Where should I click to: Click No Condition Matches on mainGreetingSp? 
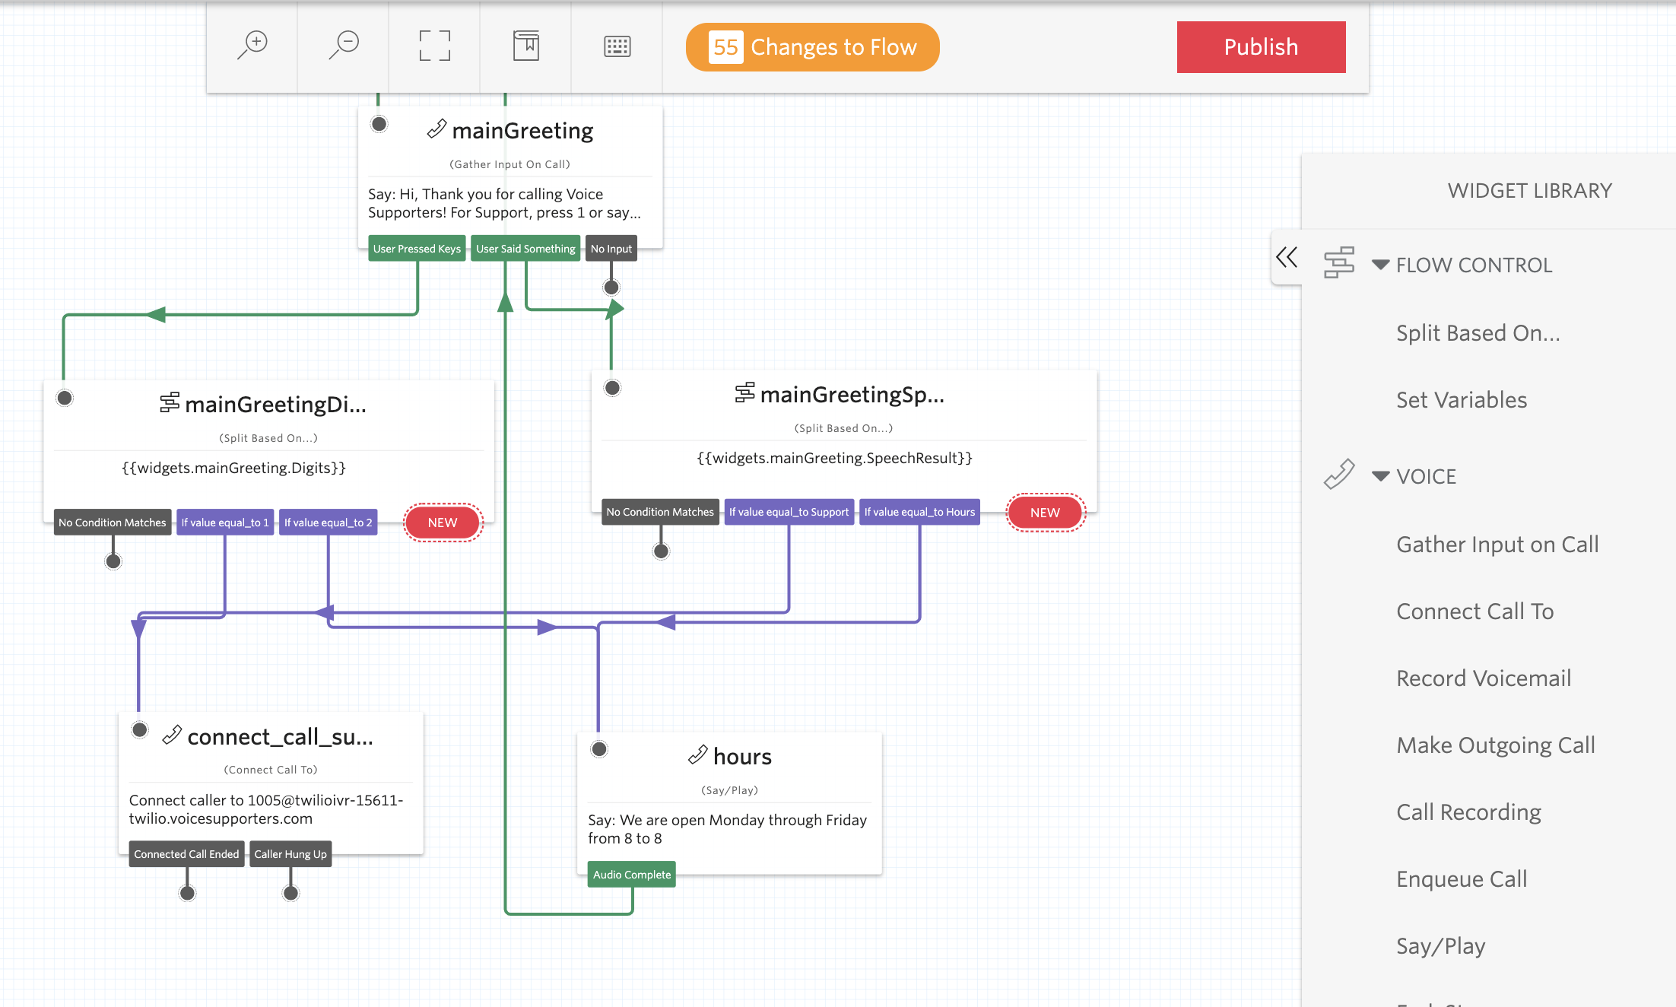pos(660,512)
